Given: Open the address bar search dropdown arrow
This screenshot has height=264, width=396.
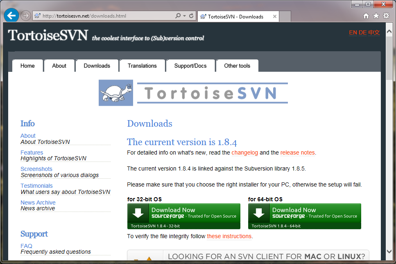Looking at the screenshot, I should pyautogui.click(x=185, y=16).
